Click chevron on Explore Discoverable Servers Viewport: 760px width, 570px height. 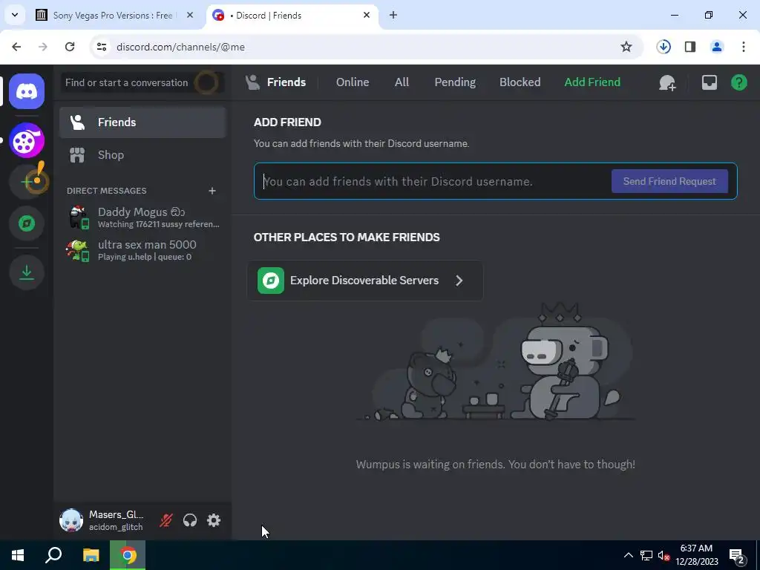click(x=459, y=281)
